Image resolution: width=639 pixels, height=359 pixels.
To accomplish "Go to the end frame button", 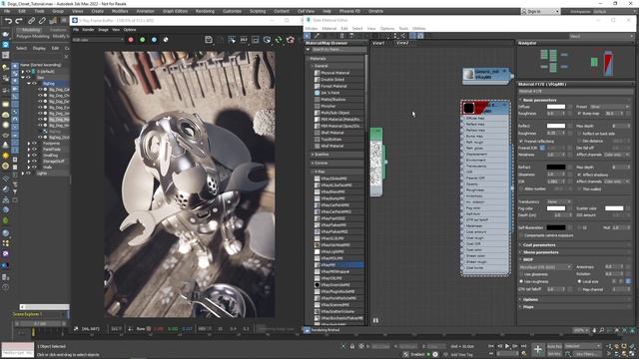I will (x=523, y=346).
